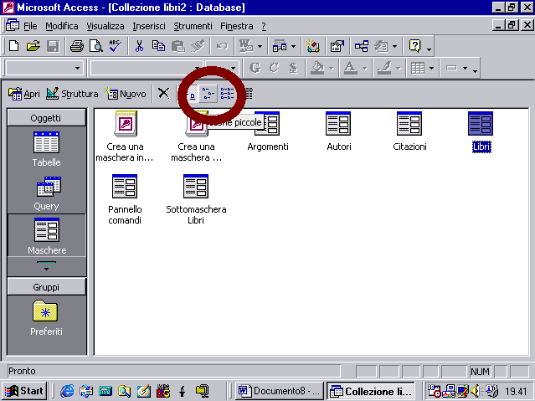This screenshot has width=535, height=401.
Task: Click the Gruppi bar header
Action: (x=46, y=287)
